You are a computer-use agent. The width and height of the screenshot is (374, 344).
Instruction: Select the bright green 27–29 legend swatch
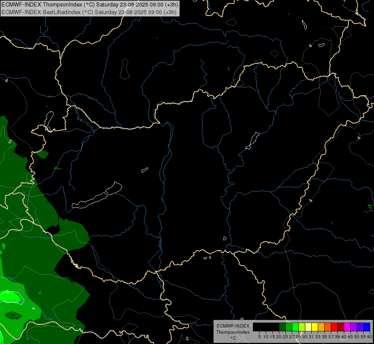pyautogui.click(x=295, y=327)
